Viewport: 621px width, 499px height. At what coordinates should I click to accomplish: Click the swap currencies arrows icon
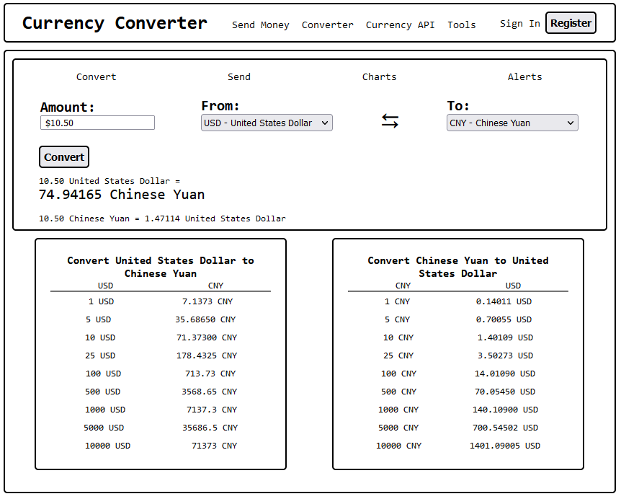(x=390, y=121)
